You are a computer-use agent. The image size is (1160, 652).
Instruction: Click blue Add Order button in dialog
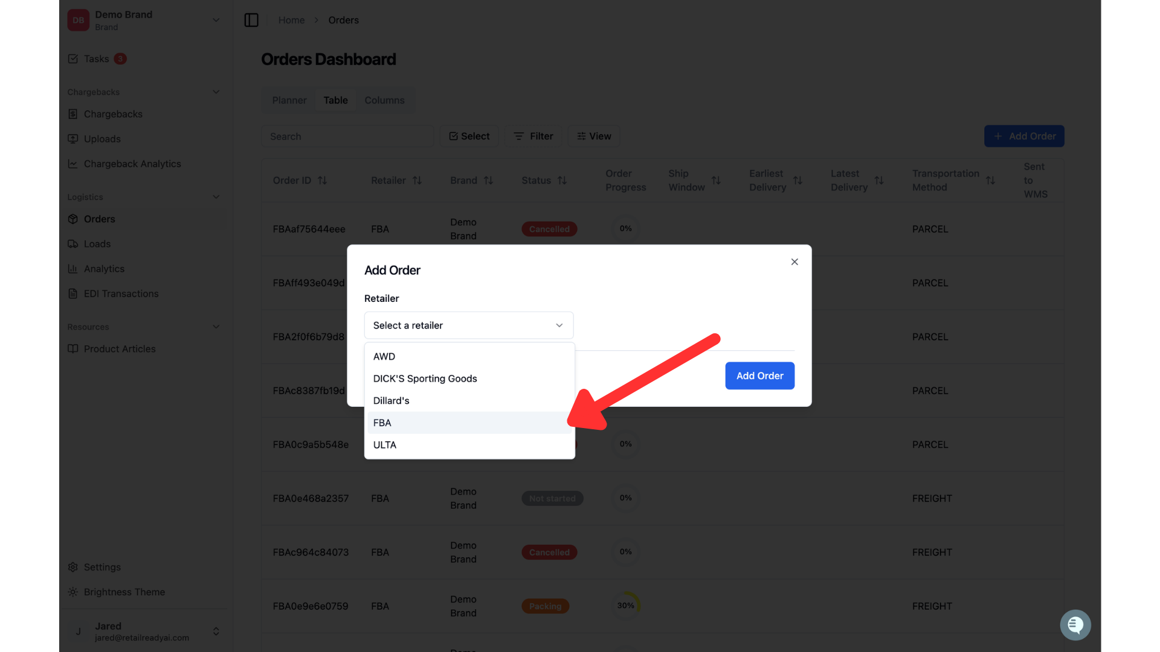pos(759,376)
